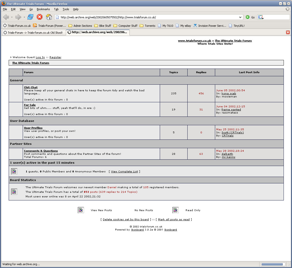Open the Google search engine selector icon
Viewport: 292px width, 268px height.
(x=261, y=17)
